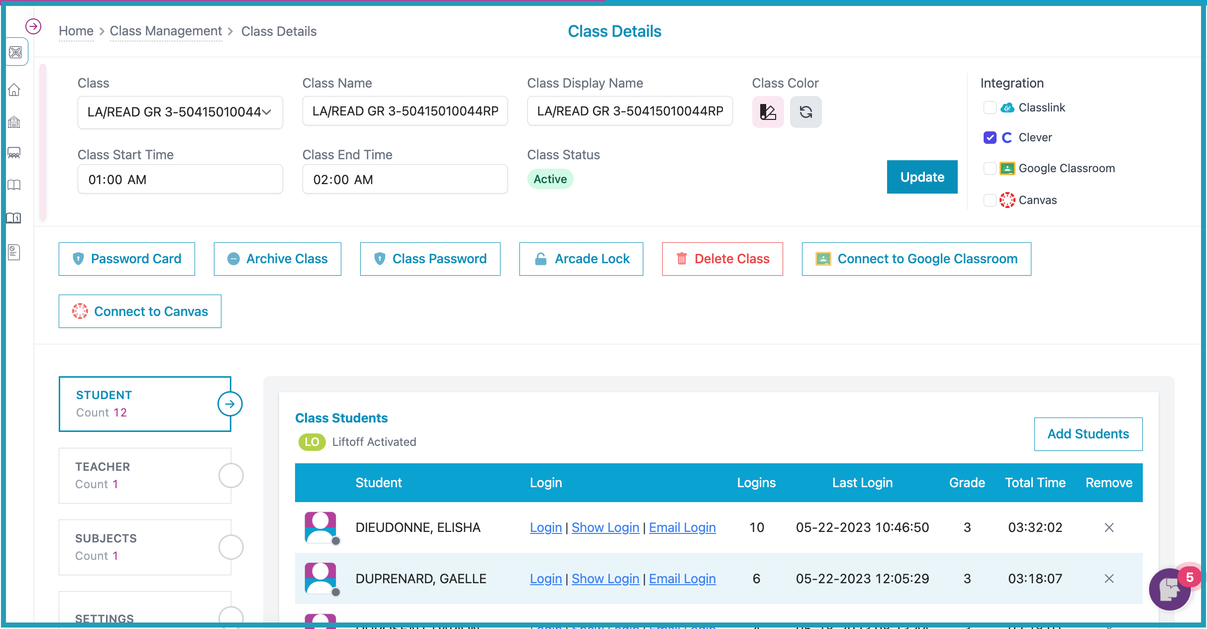Click Show Login for DUPRENARD, GAELLE
The width and height of the screenshot is (1207, 629).
(x=605, y=579)
